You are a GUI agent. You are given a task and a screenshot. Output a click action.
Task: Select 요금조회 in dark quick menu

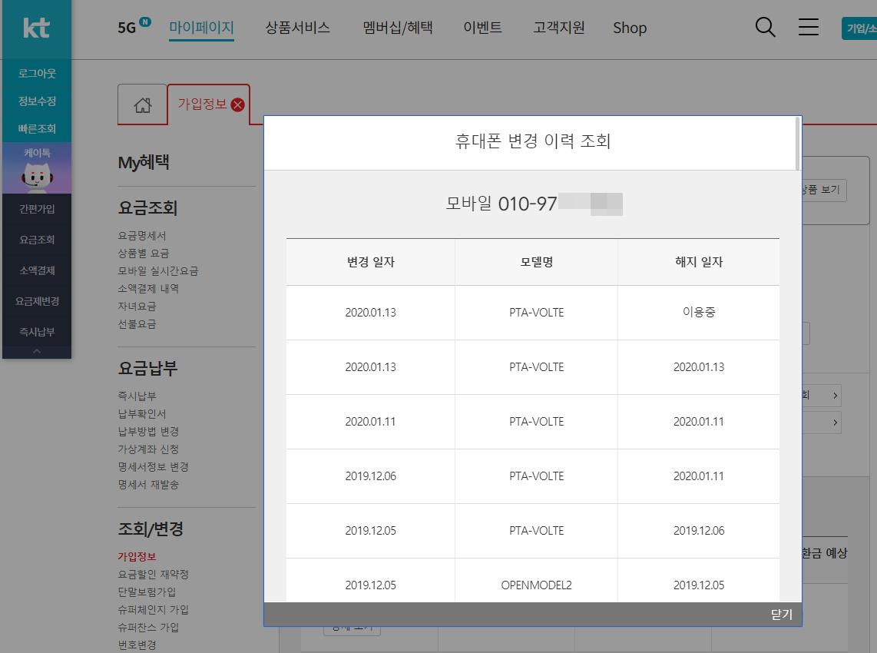pyautogui.click(x=37, y=240)
